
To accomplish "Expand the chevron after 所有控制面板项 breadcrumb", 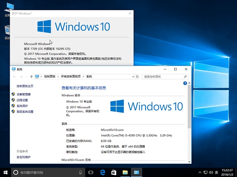I will click(83, 77).
